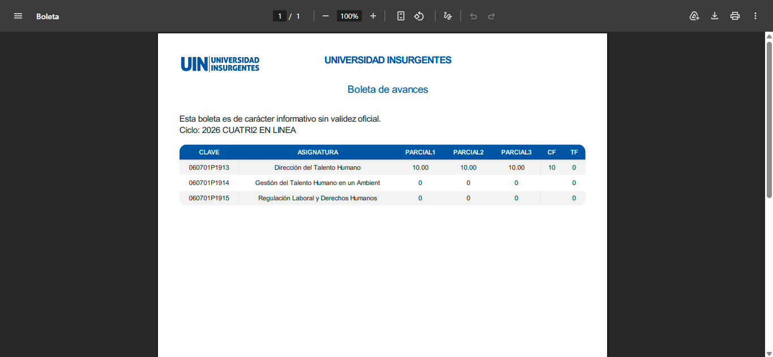This screenshot has height=357, width=773.
Task: Click the scrollbar up arrow
Action: 769,37
